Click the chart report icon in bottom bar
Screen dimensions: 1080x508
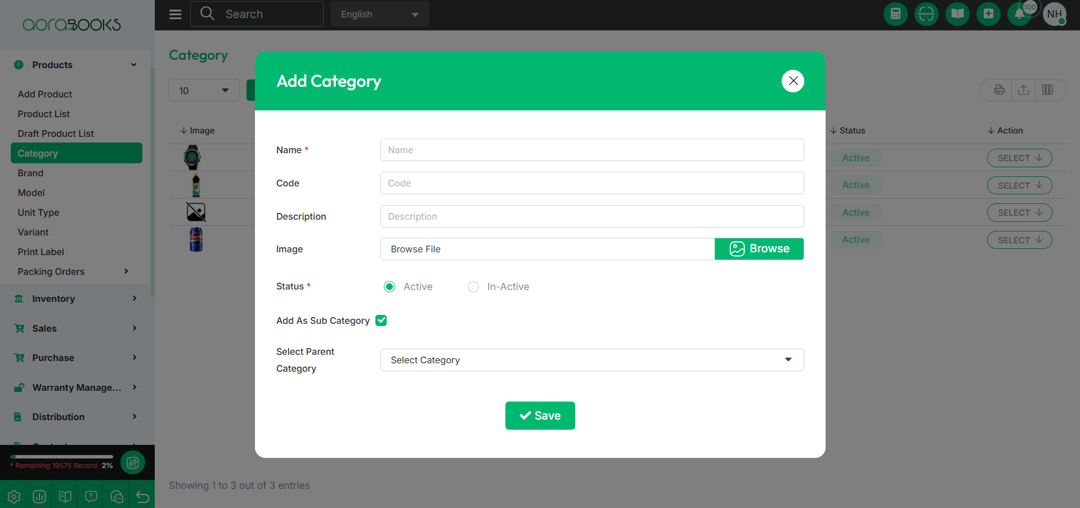pyautogui.click(x=39, y=496)
